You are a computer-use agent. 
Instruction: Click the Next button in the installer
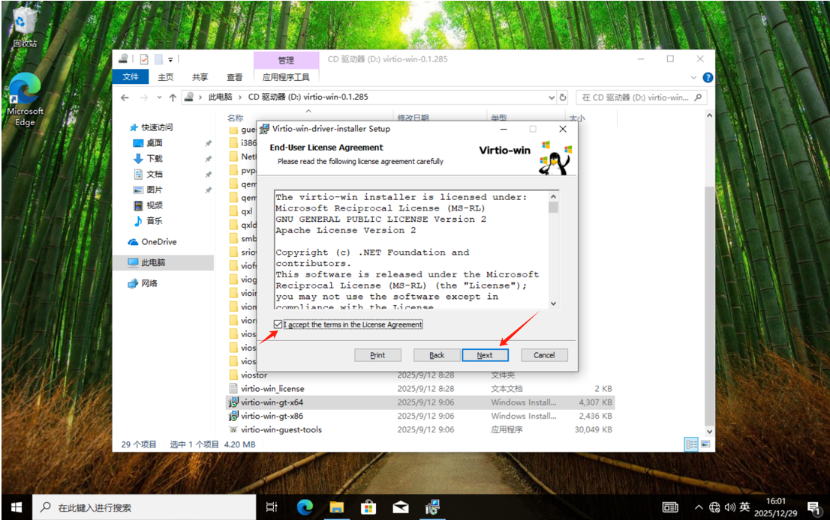tap(485, 355)
